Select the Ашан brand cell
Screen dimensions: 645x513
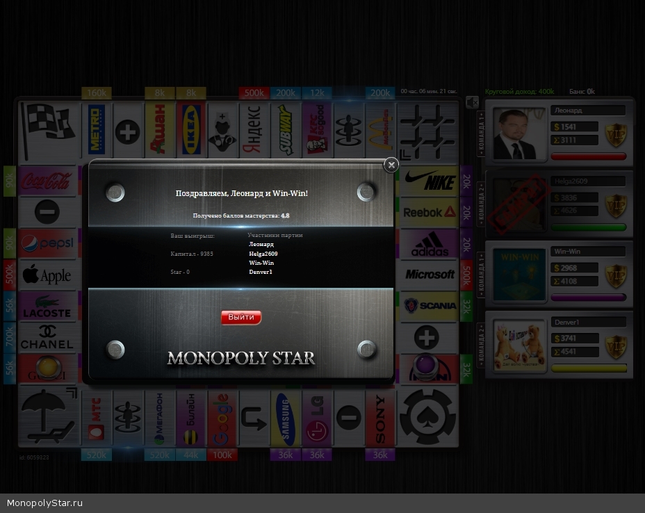(160, 130)
